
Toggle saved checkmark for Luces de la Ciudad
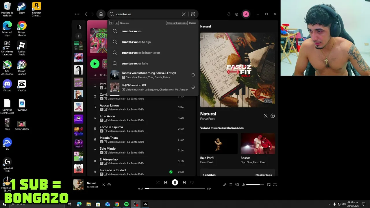pos(171,172)
